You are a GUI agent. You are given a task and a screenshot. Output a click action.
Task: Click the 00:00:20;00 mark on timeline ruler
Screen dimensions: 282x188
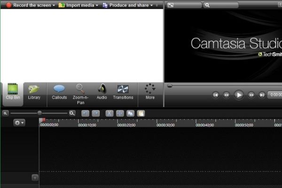126,125
